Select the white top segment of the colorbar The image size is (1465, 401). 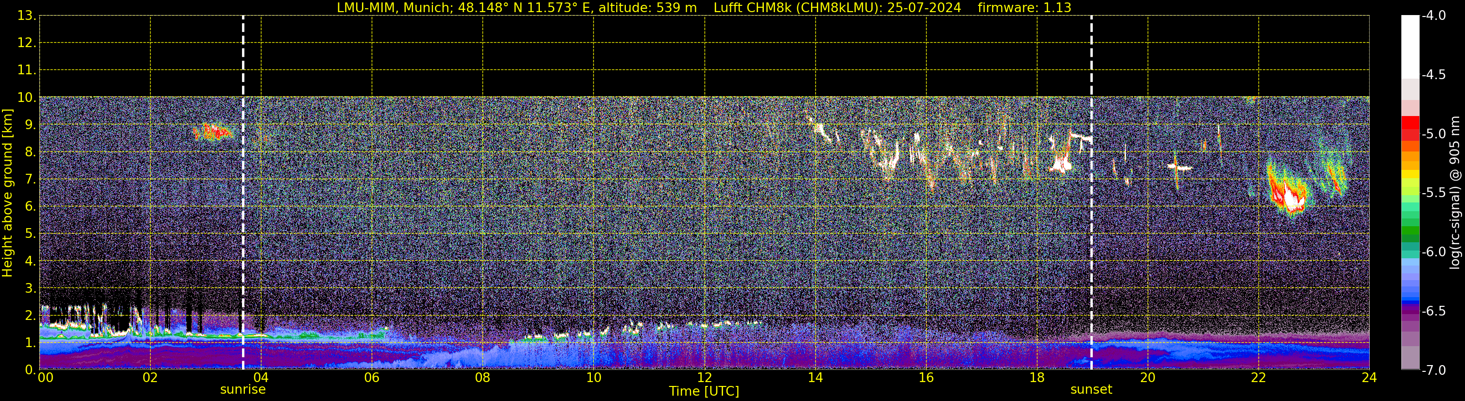(x=1410, y=47)
